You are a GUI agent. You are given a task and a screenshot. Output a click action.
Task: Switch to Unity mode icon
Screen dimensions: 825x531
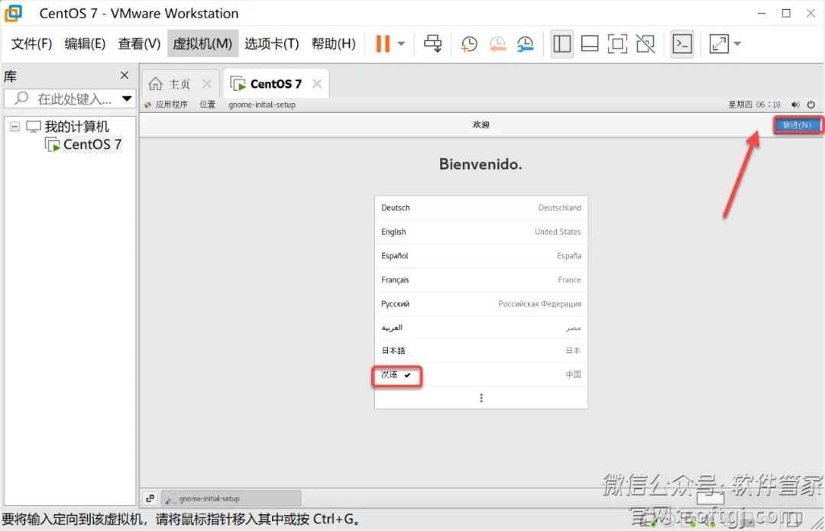tap(645, 44)
